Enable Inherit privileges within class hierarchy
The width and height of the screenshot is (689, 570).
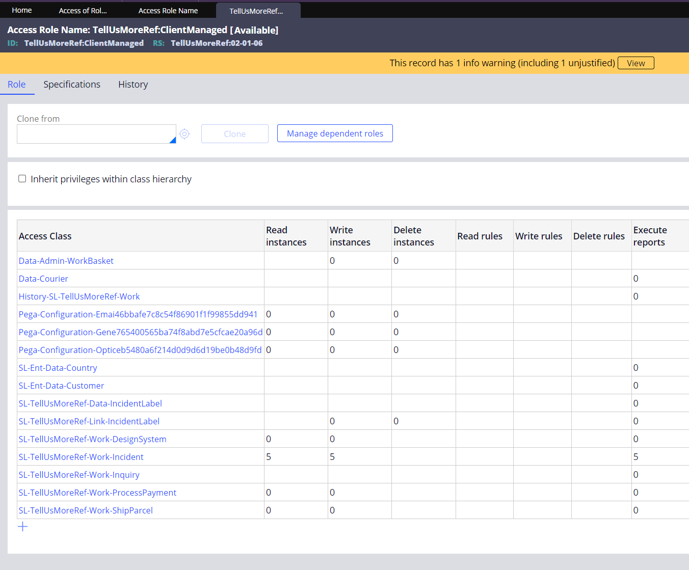point(22,179)
